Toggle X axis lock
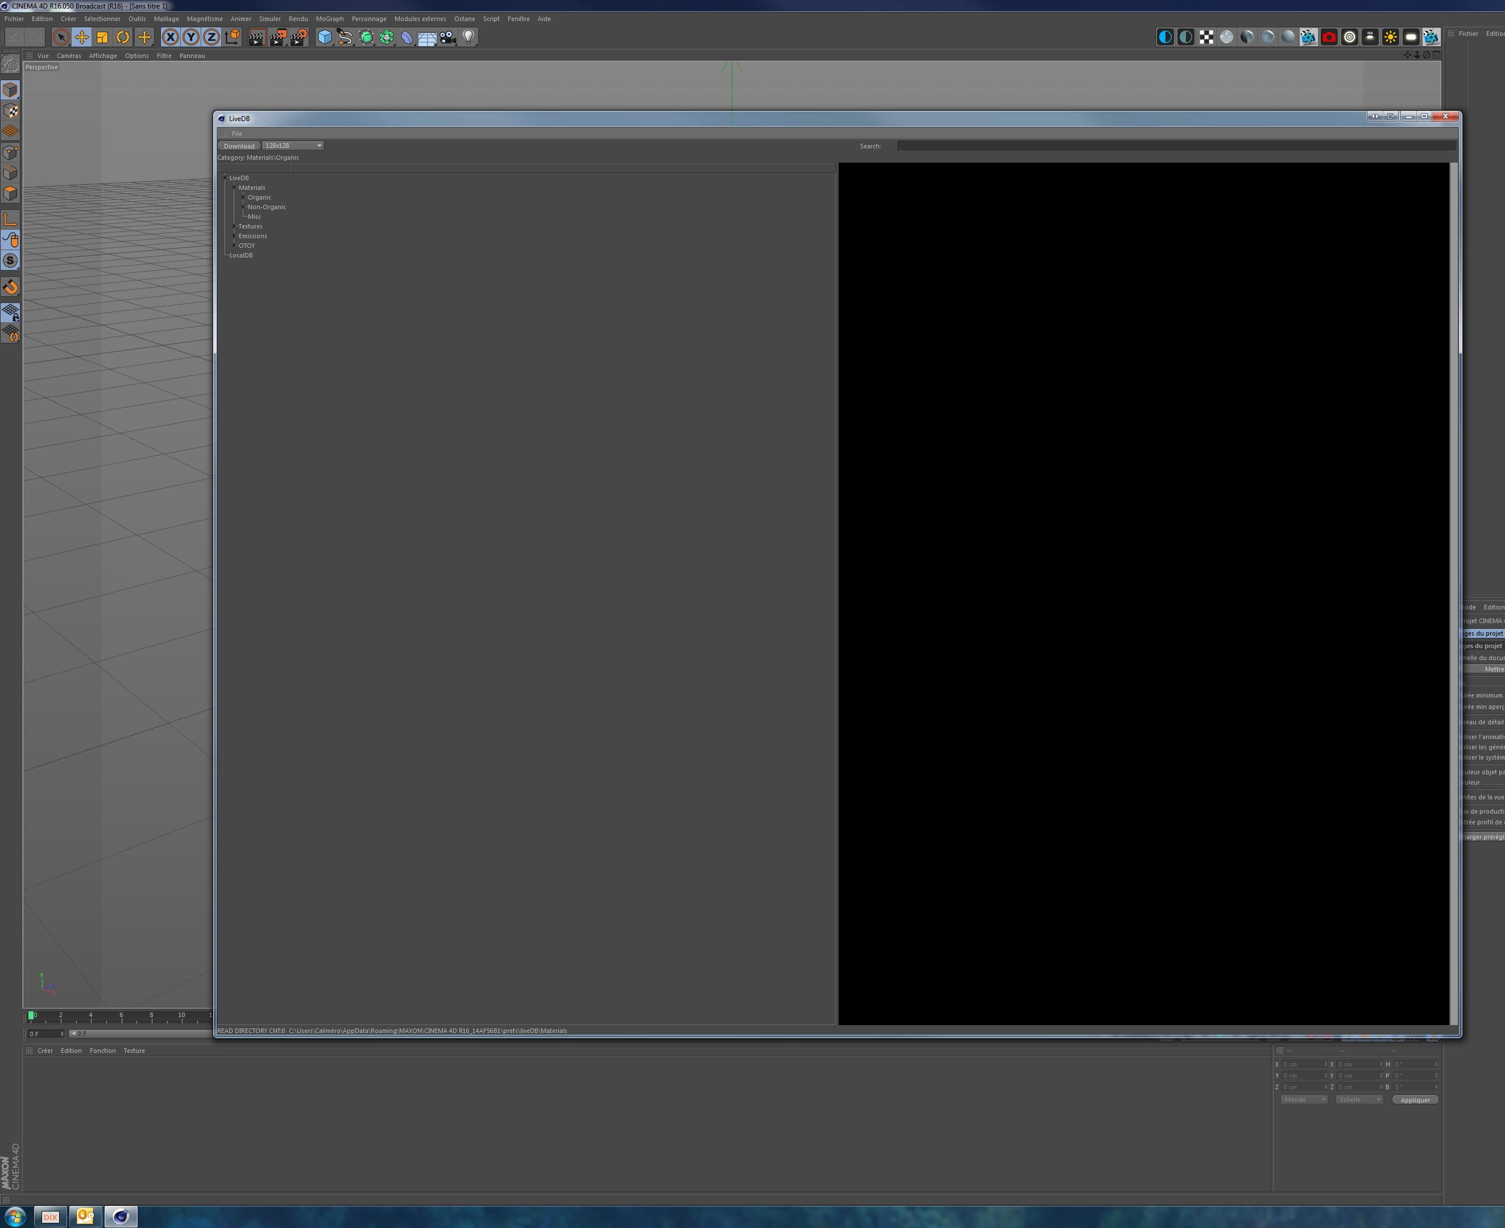1505x1228 pixels. [x=171, y=38]
